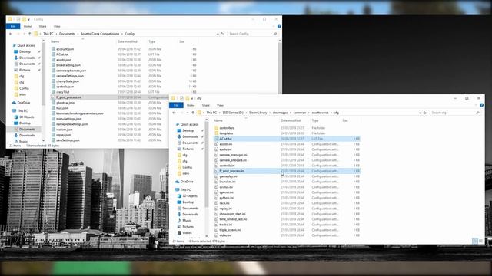This screenshot has width=492, height=276.
Task: Select cameraSettings.json in Config window
Action: [70, 76]
